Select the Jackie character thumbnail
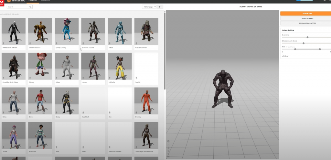The height and width of the screenshot is (160, 331). 14,136
